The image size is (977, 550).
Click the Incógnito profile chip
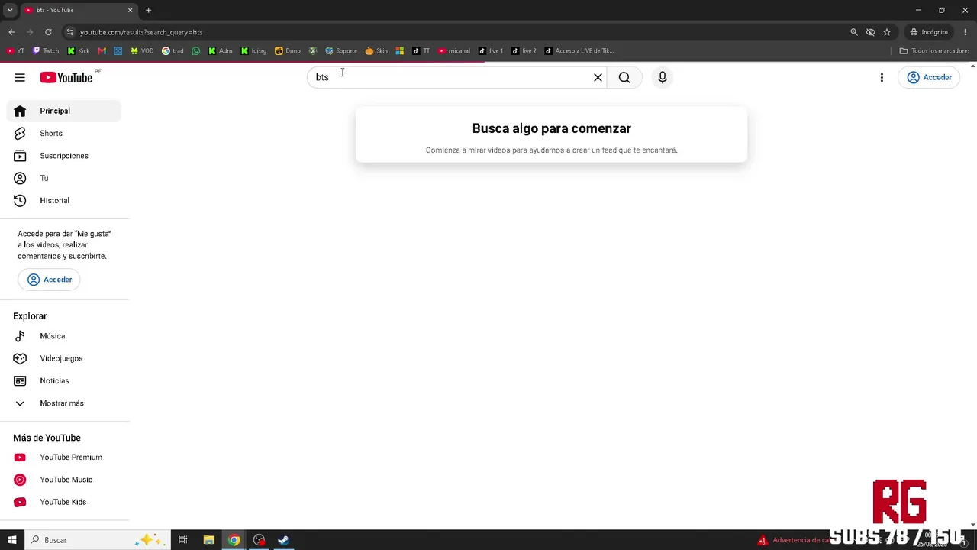point(929,32)
